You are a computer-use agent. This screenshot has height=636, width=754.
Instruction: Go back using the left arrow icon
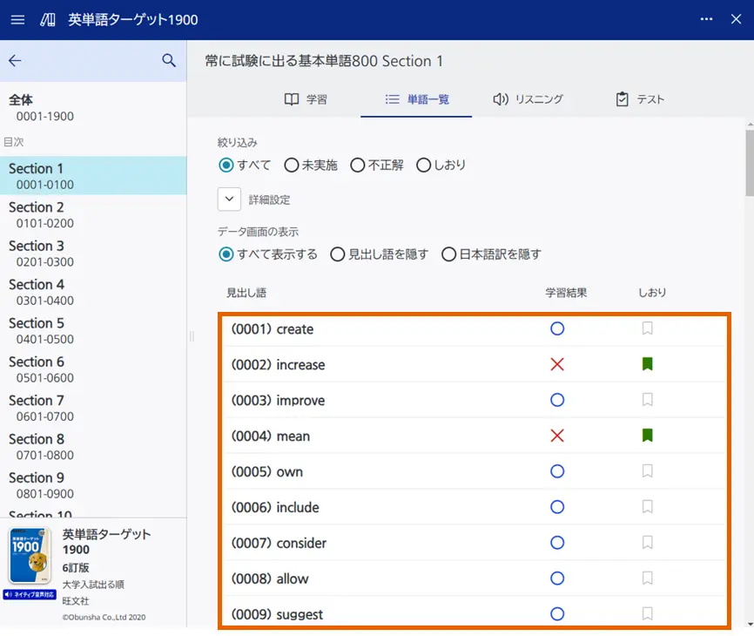tap(15, 61)
